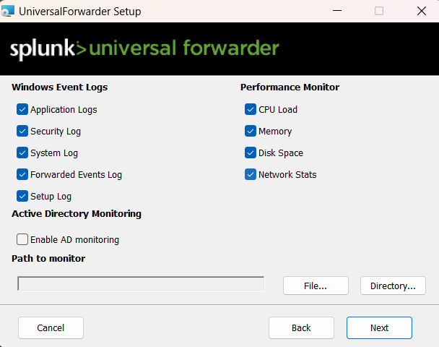This screenshot has height=347, width=439.
Task: Click the Path to monitor label
Action: tap(48, 258)
